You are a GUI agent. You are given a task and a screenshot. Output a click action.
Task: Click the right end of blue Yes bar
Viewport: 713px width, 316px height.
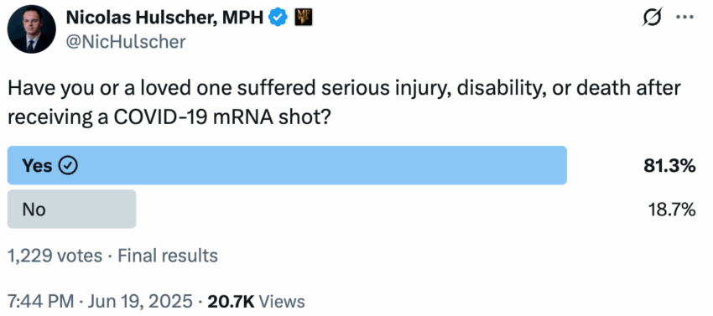tap(562, 165)
